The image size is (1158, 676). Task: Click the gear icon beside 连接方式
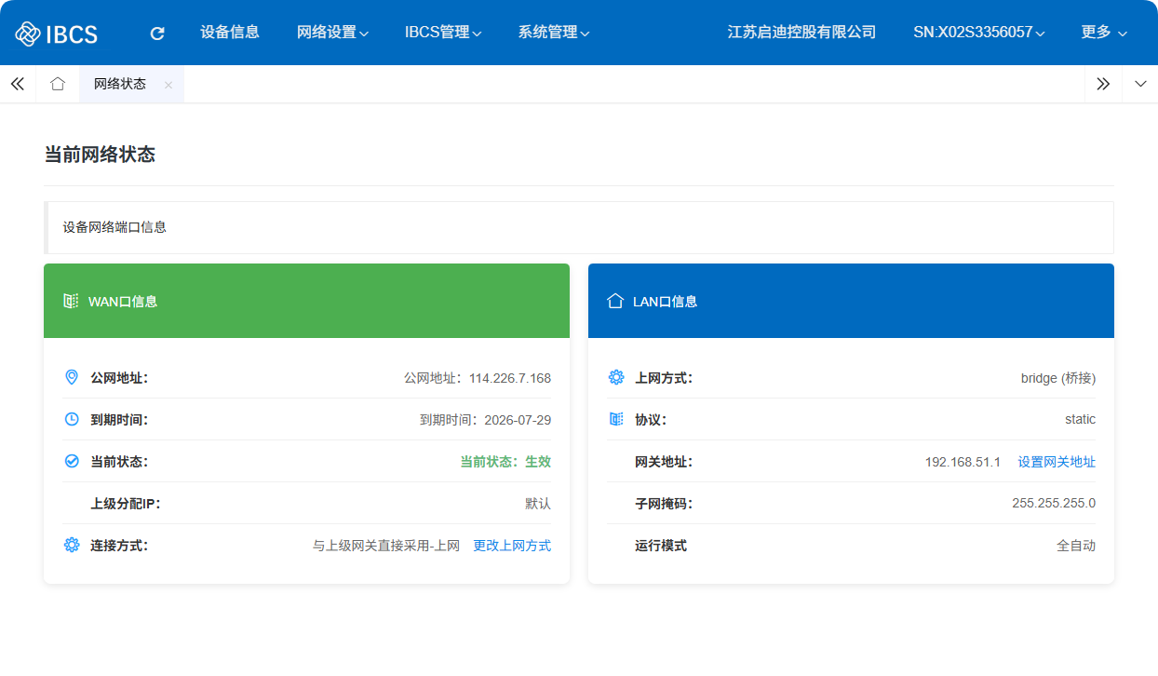[72, 545]
